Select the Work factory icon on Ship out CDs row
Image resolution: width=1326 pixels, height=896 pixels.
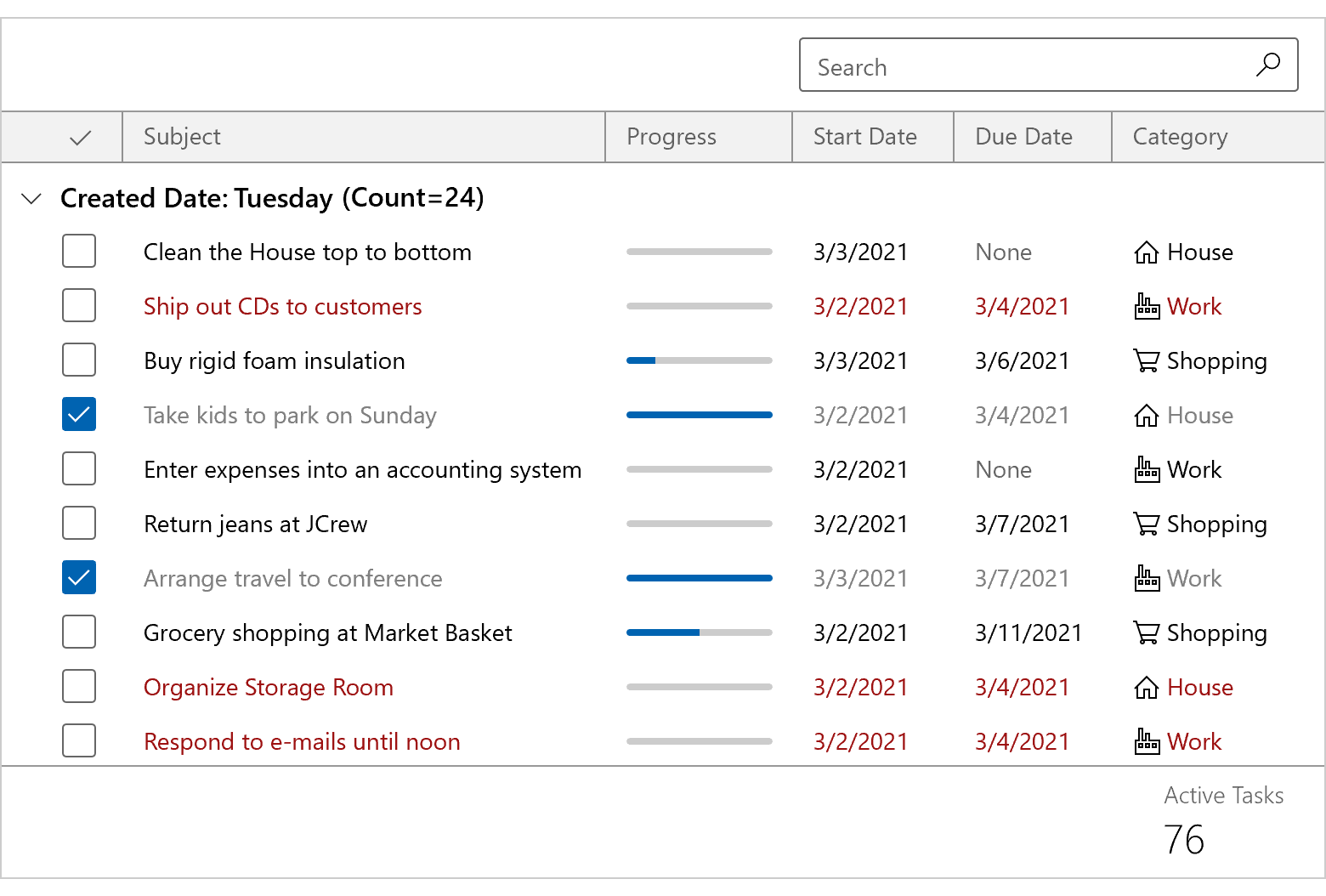click(x=1147, y=306)
